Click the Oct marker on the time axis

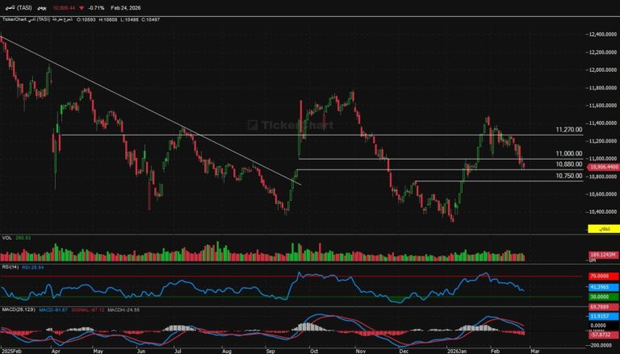[313, 351]
